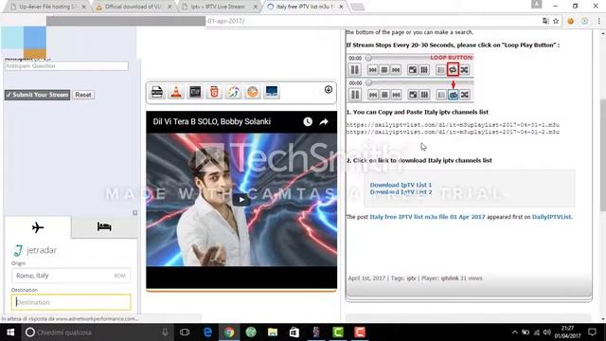This screenshot has height=341, width=606.
Task: Click the Reset button
Action: 83,95
